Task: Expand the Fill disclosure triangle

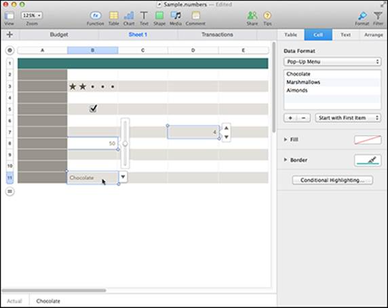Action: (x=286, y=139)
